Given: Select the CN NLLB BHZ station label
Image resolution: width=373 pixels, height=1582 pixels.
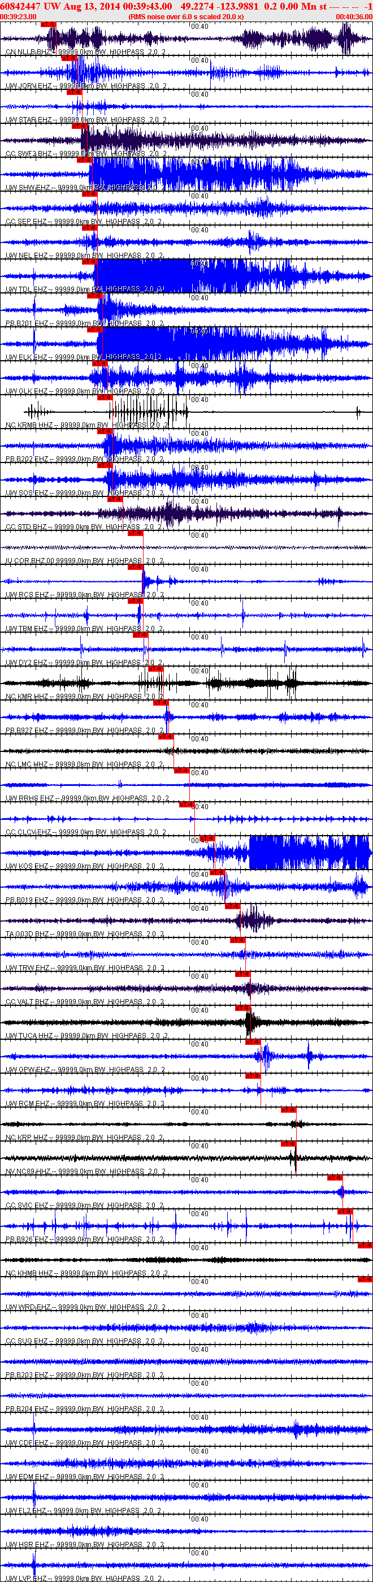Looking at the screenshot, I should tap(86, 52).
